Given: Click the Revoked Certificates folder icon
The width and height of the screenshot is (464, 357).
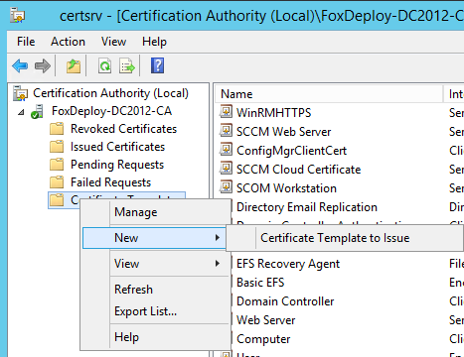Looking at the screenshot, I should [x=57, y=129].
